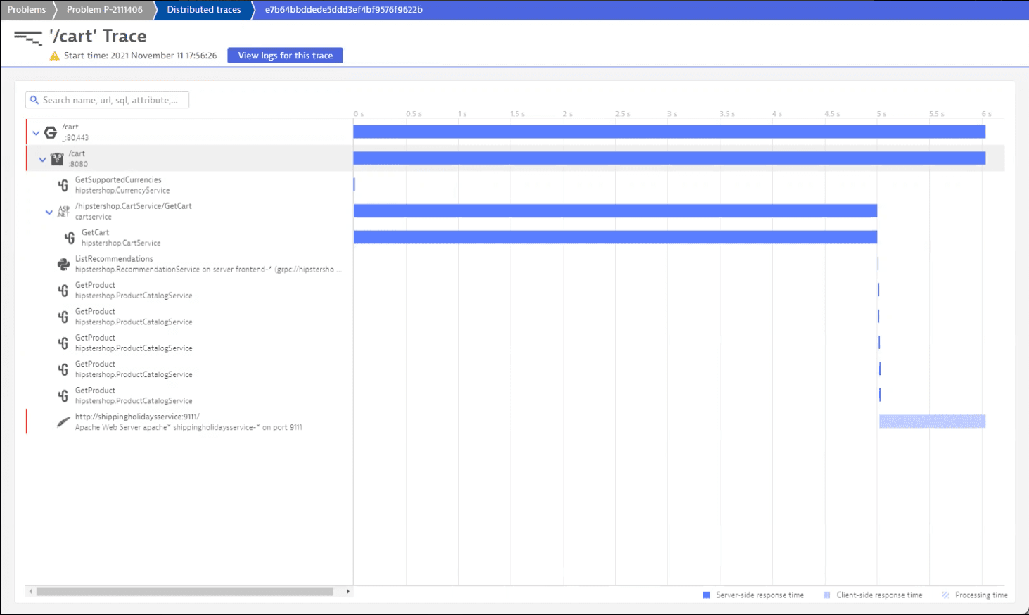
Task: Go to Problems breadcrumb
Action: [27, 10]
